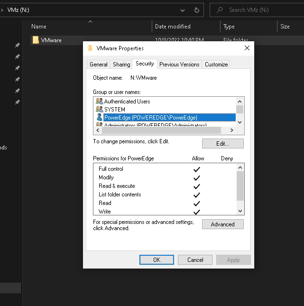Screen dimensions: 304x306
Task: Open the General tab
Action: tap(98, 65)
